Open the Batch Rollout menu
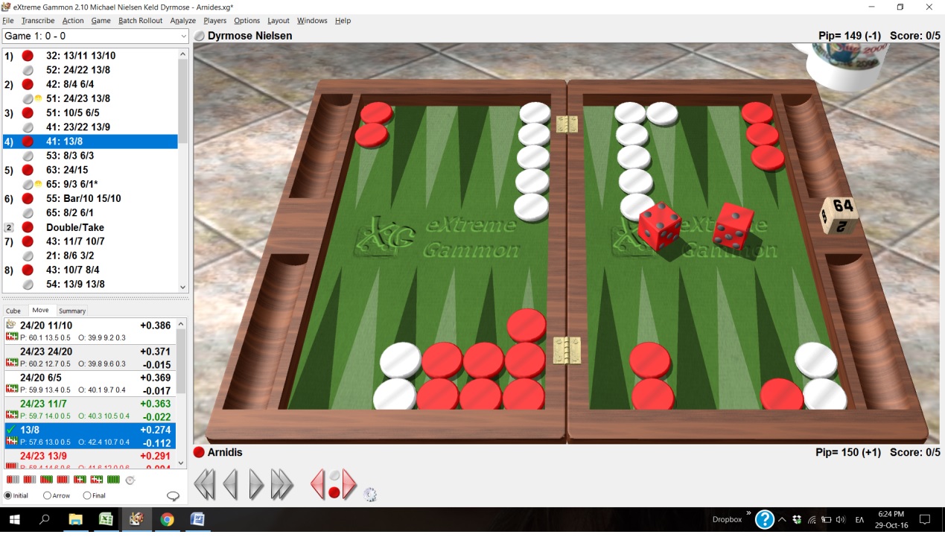945x546 pixels. [x=140, y=21]
